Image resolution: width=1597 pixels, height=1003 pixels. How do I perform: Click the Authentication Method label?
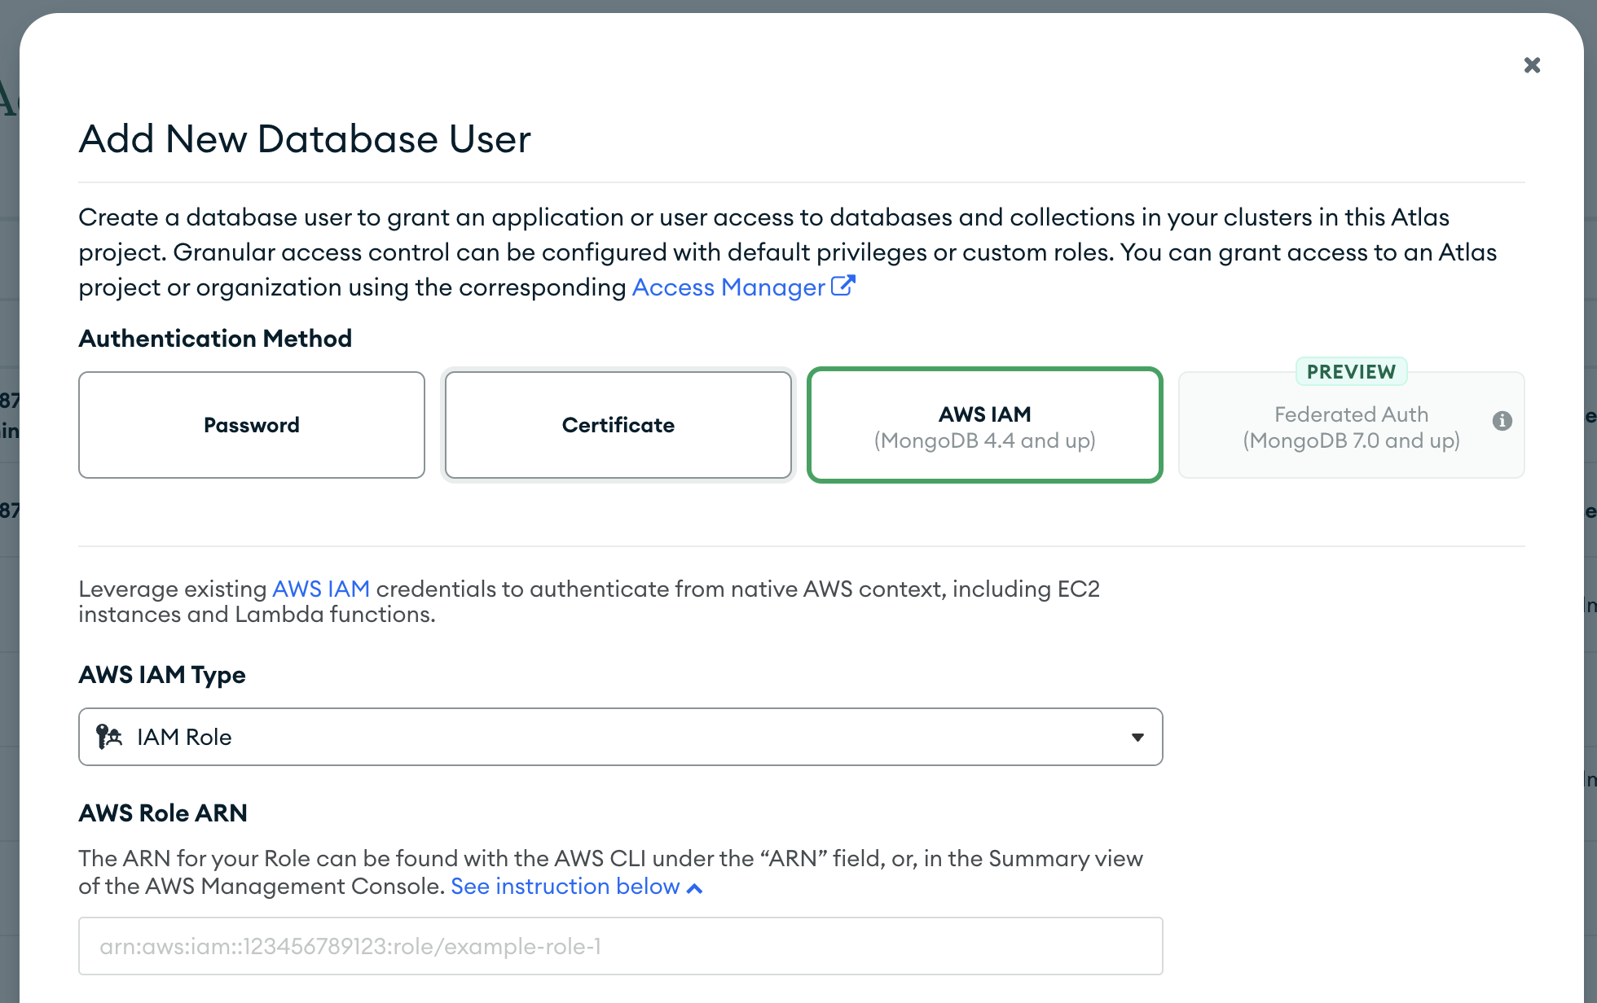click(x=215, y=339)
